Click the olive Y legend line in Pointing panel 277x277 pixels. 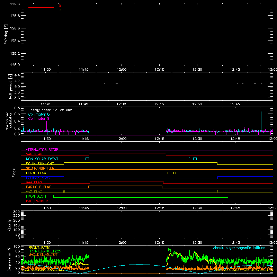(x=41, y=12)
